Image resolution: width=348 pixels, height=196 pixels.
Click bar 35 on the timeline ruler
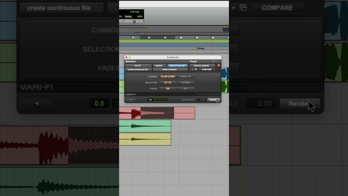tap(197, 38)
